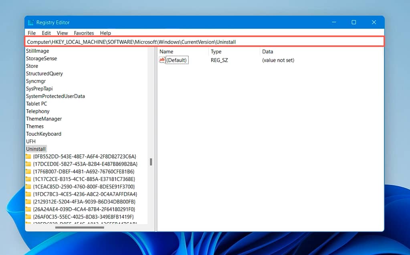Screen dimensions: 410x255
Task: Select the Themes key
Action: click(34, 126)
